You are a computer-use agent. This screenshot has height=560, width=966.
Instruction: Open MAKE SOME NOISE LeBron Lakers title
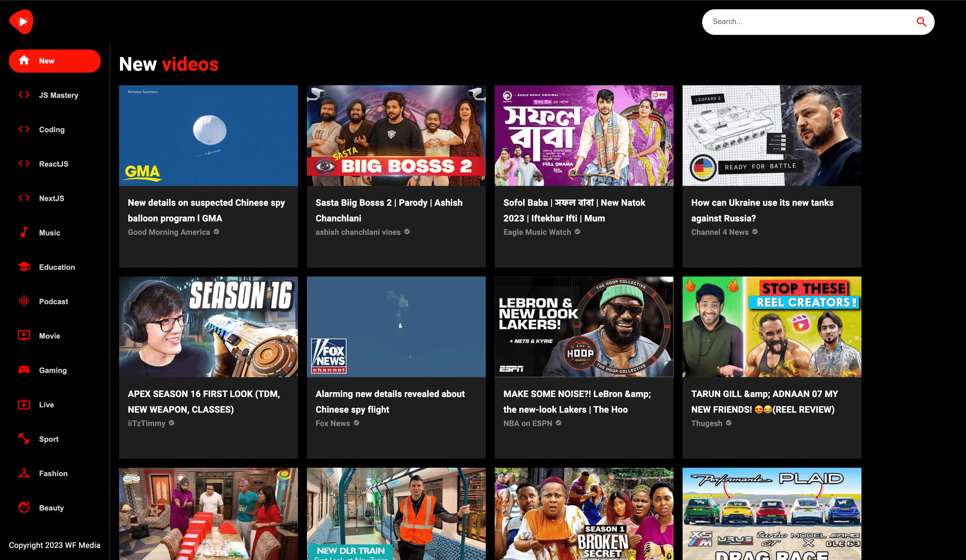577,402
